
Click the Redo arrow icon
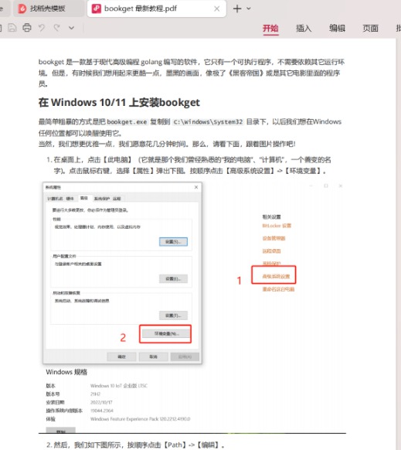pos(57,28)
